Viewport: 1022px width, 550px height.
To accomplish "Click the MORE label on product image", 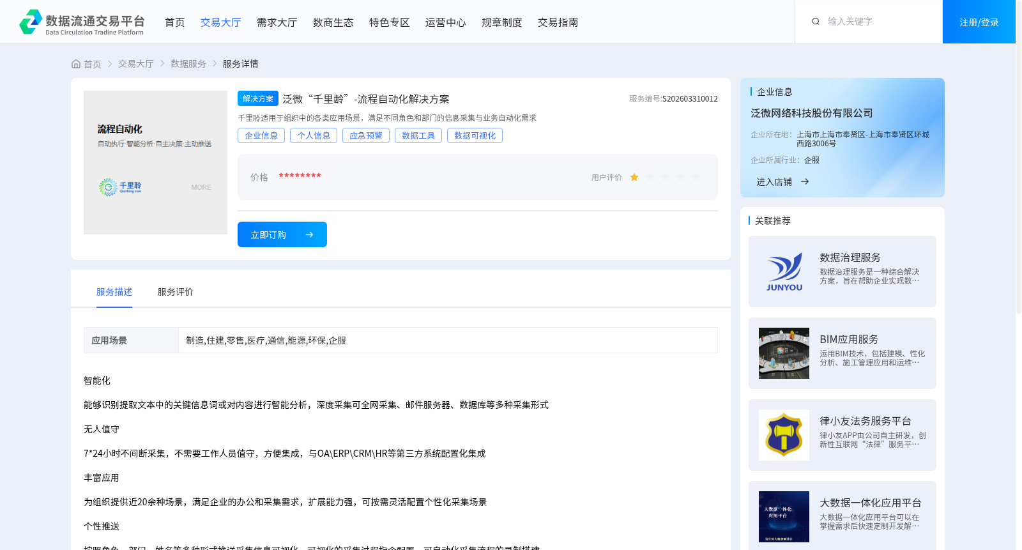I will tap(201, 187).
